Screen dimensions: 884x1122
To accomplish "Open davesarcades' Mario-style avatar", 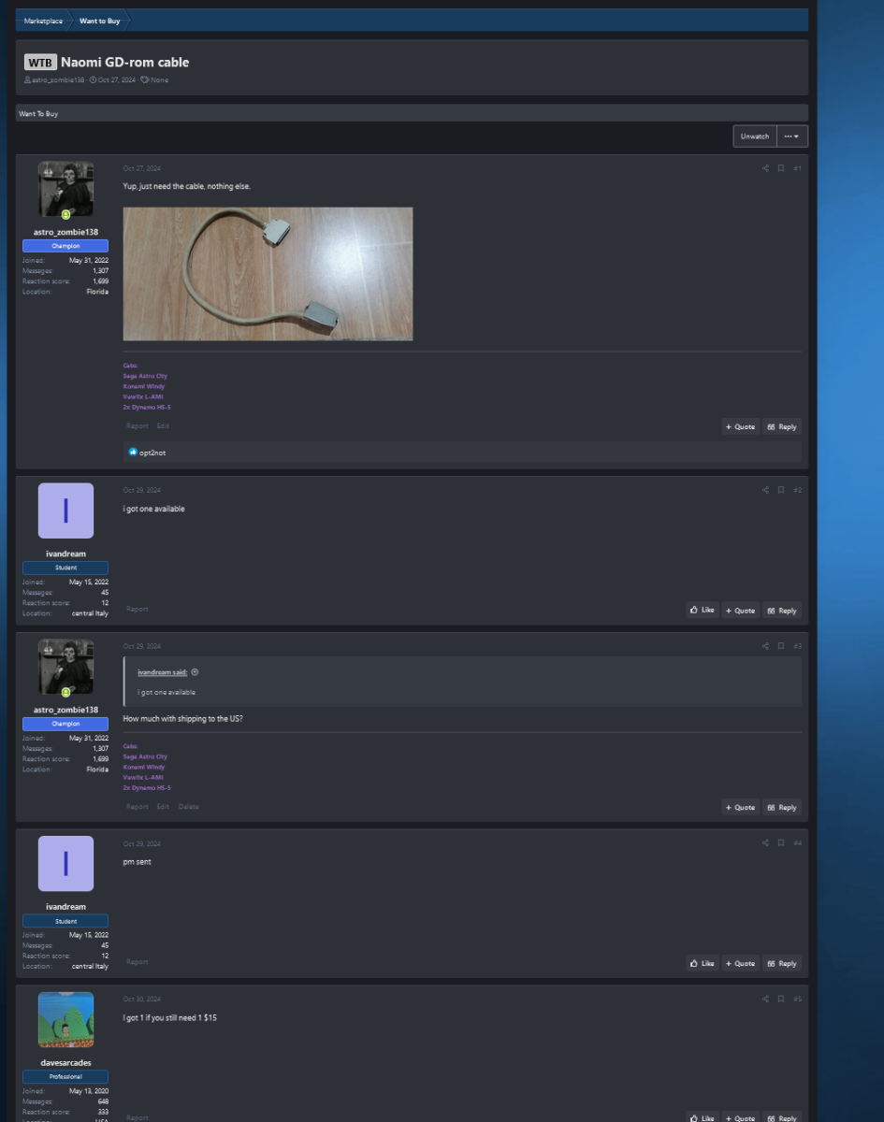I will [65, 1020].
